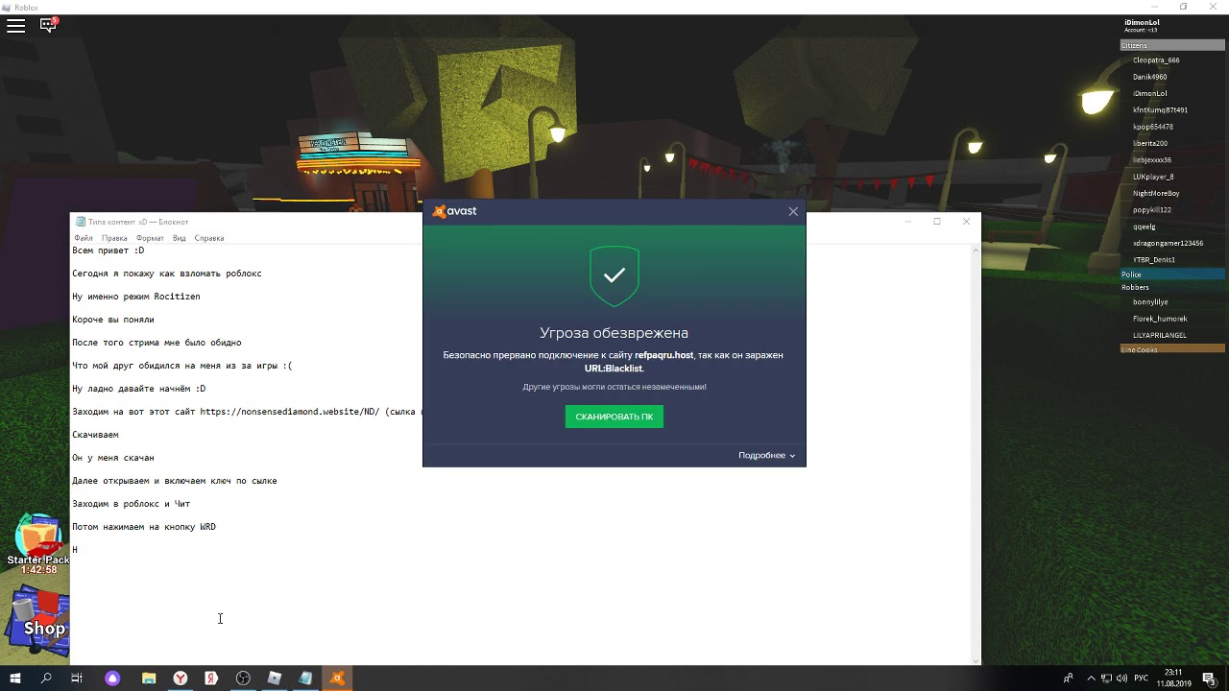
Task: Open File Explorer from taskbar
Action: (149, 679)
